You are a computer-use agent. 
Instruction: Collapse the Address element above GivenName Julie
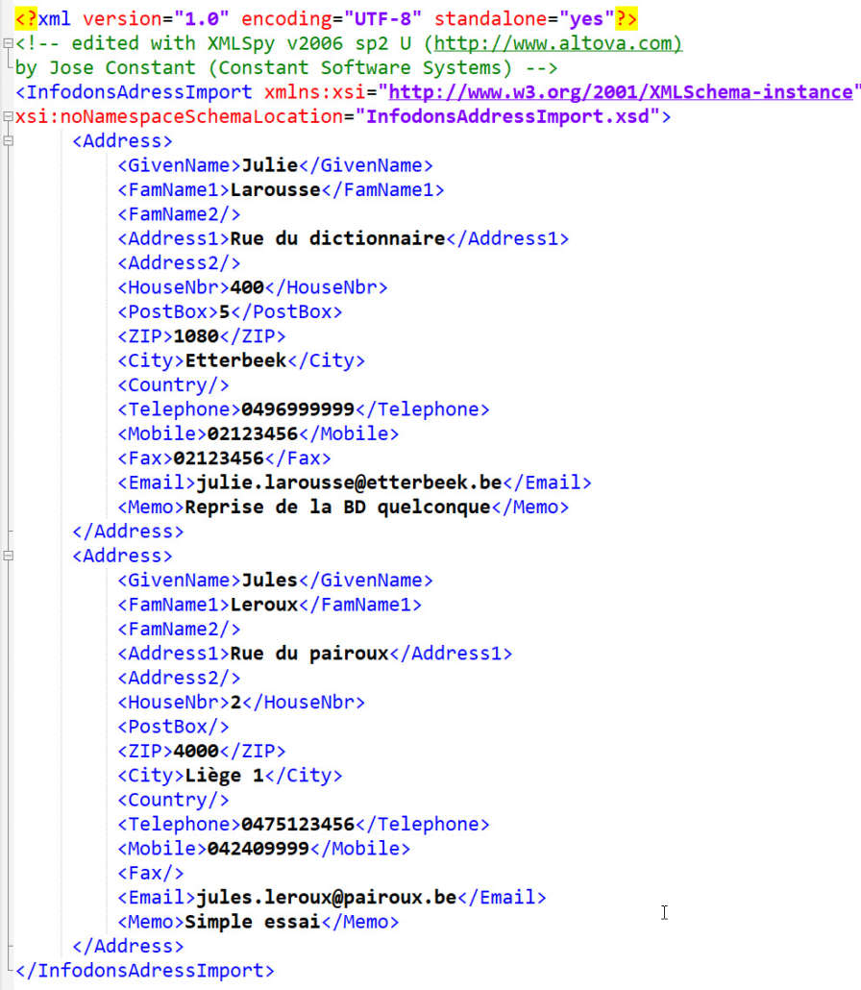coord(9,141)
